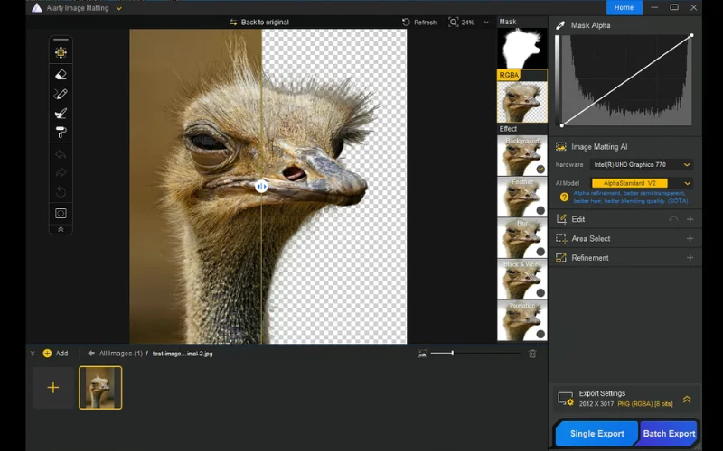Click the Batch Export button
Viewport: 723px width, 451px height.
click(x=669, y=434)
